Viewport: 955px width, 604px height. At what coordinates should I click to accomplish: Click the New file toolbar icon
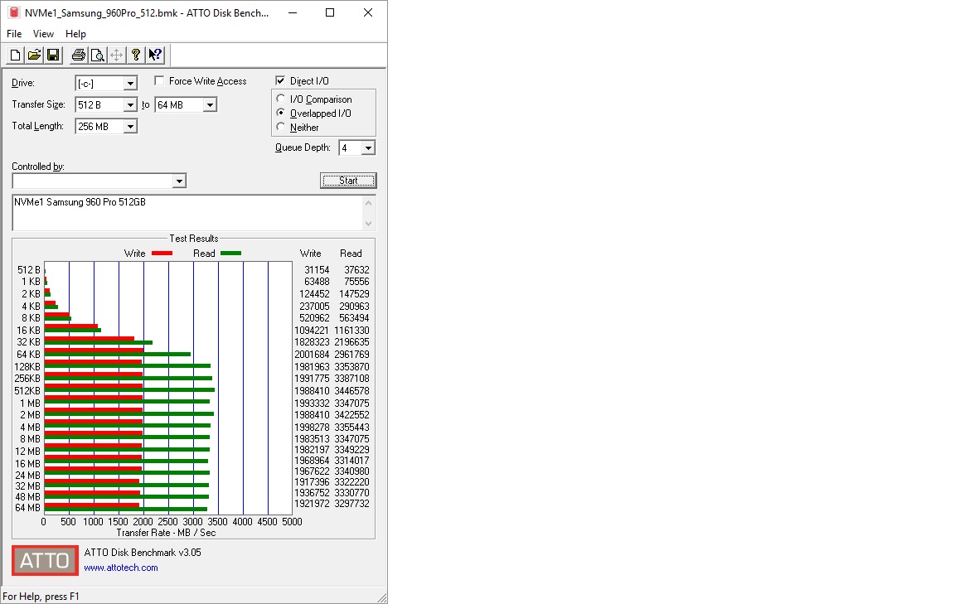tap(15, 56)
